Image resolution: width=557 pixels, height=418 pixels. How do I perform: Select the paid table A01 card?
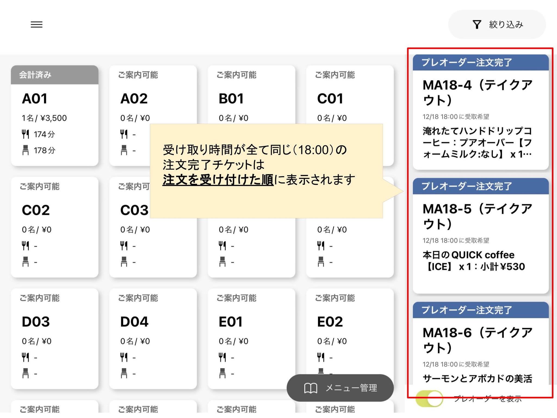[54, 116]
